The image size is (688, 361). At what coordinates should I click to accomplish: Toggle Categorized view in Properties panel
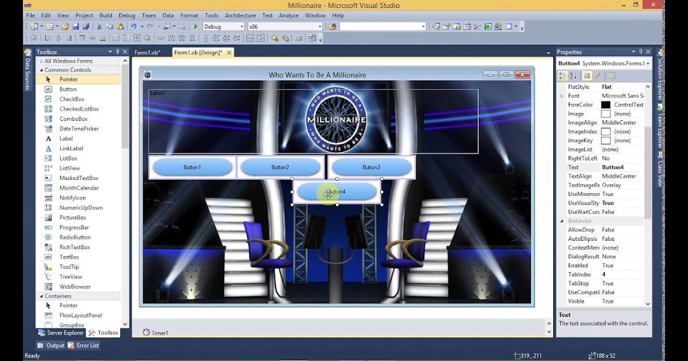coord(562,75)
